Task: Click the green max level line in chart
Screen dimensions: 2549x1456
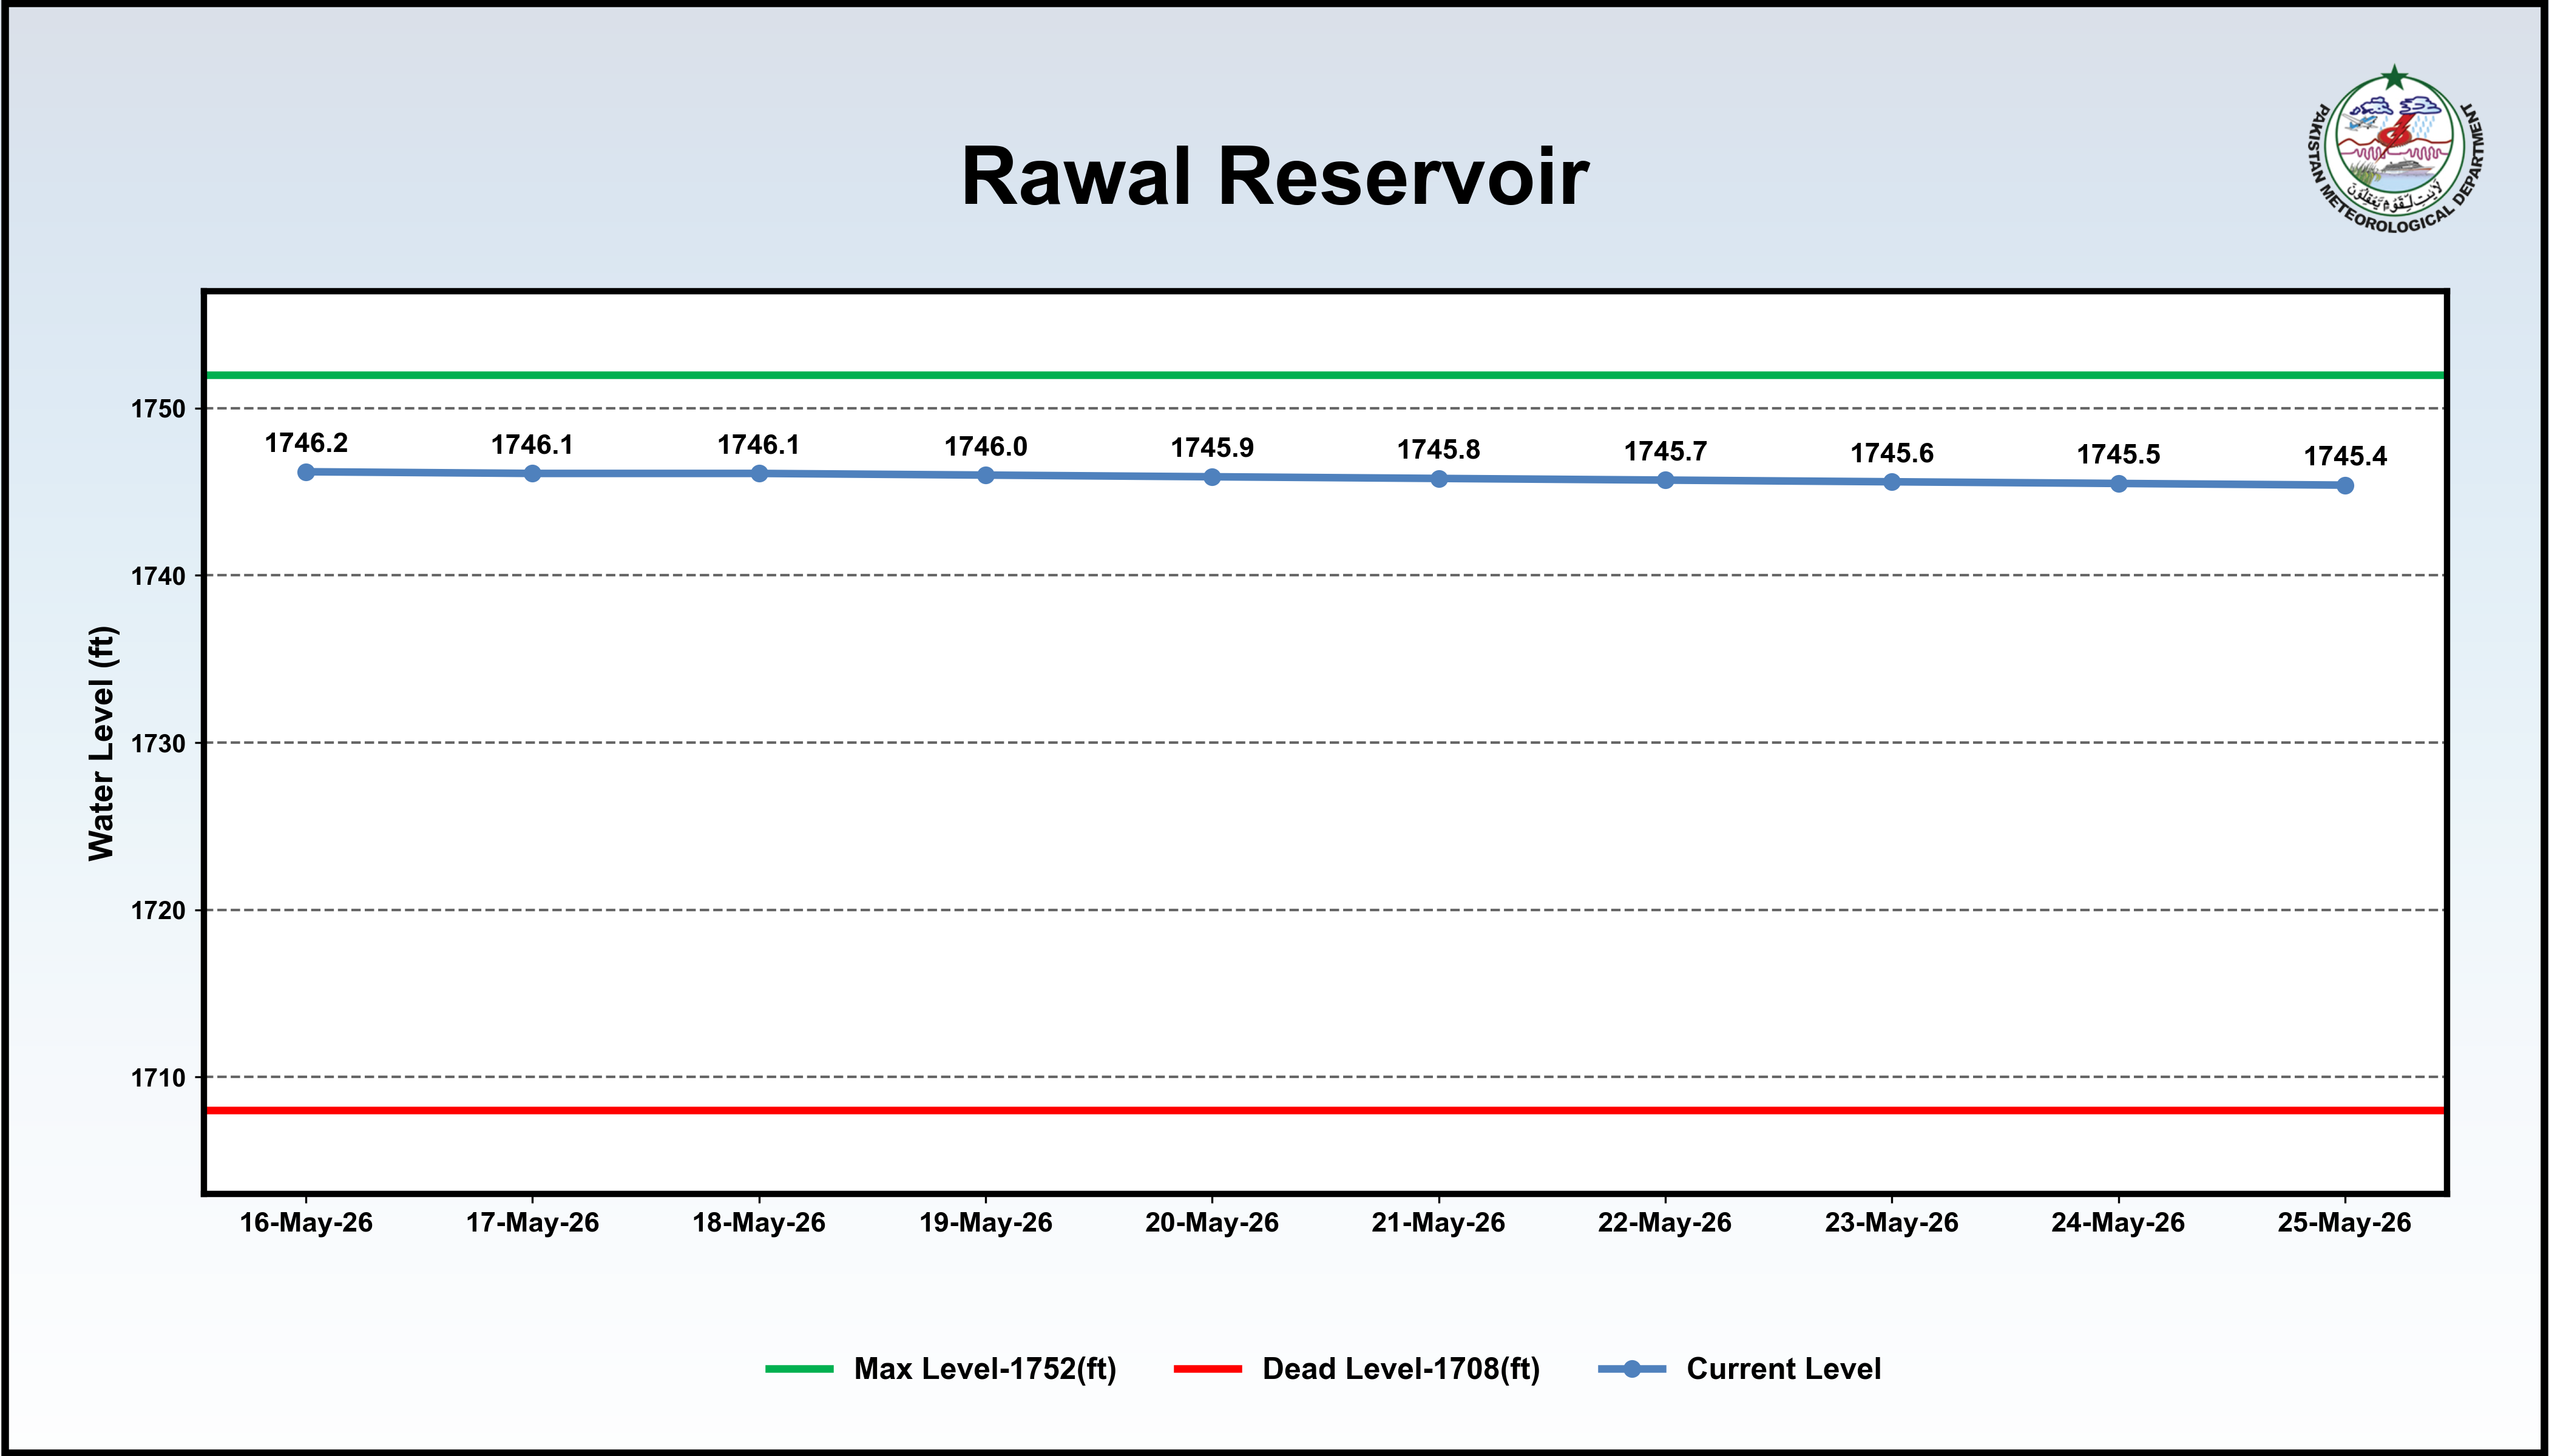Action: tap(1324, 375)
